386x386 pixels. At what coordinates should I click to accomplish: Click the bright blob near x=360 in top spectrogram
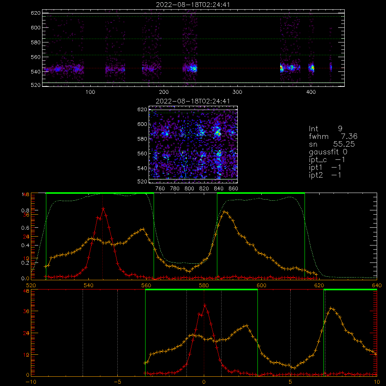pos(282,68)
